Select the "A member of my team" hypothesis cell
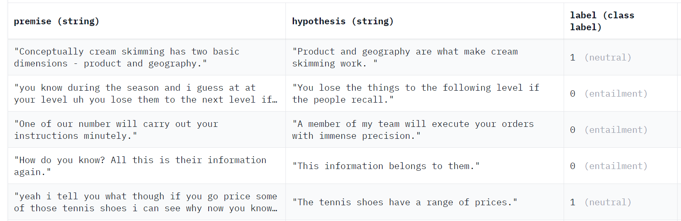The image size is (681, 221). 413,130
